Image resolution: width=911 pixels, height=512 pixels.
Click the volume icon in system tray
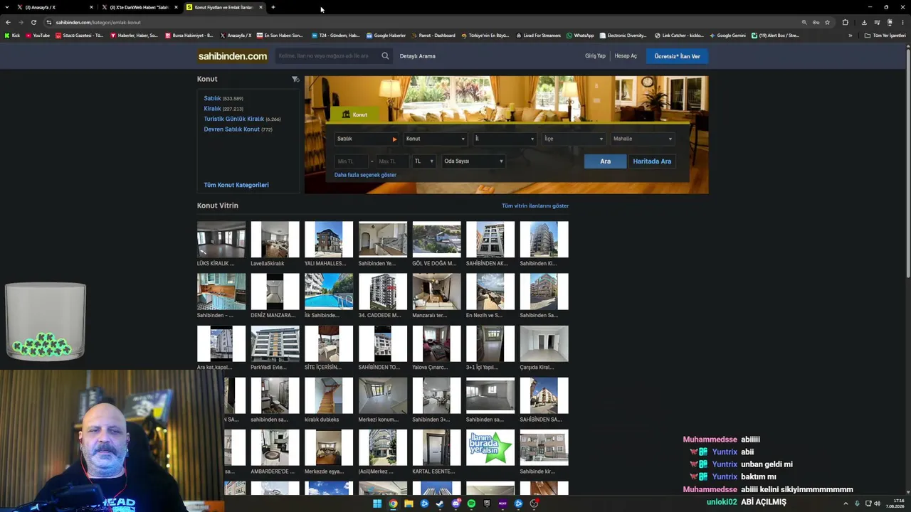877,503
